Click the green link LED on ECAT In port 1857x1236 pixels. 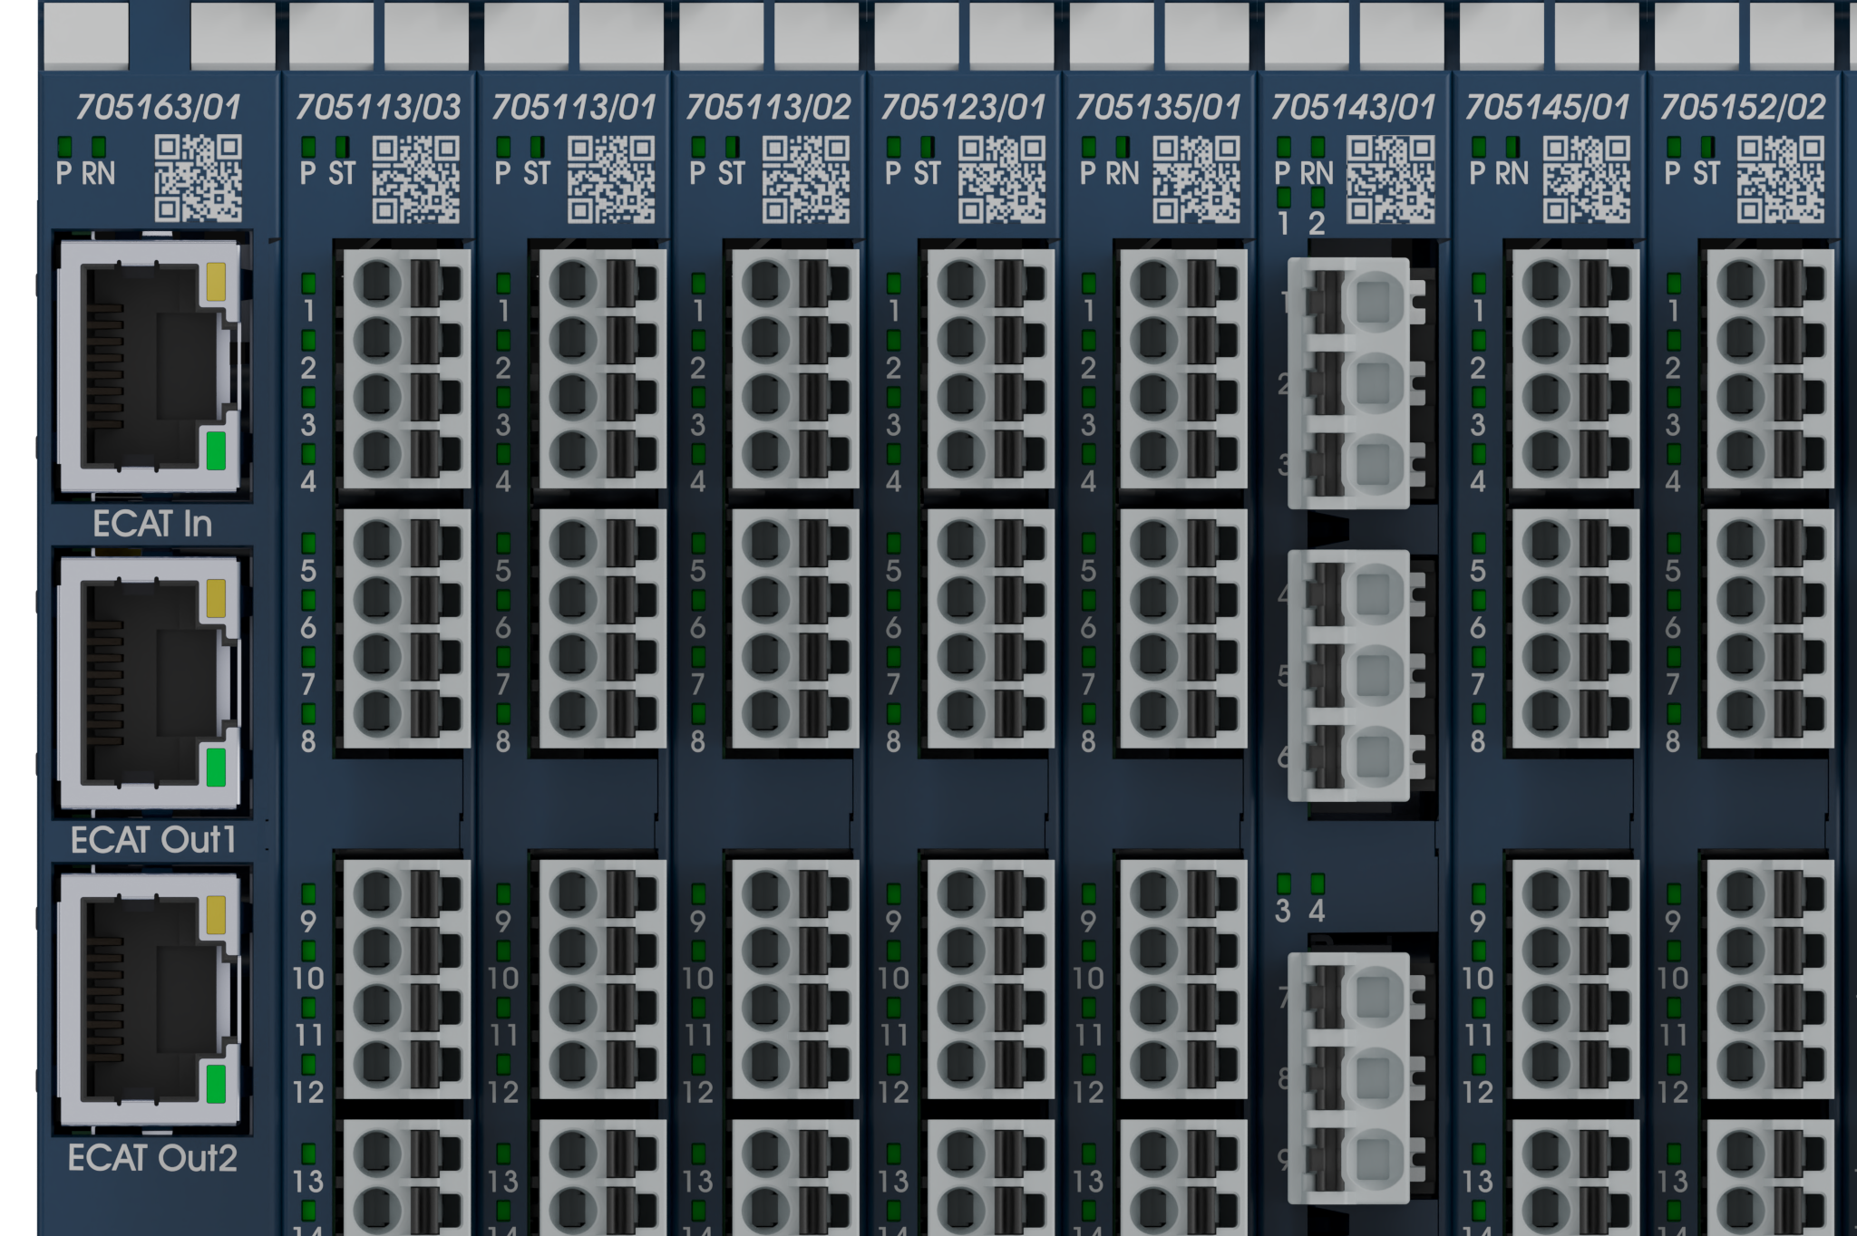click(x=216, y=450)
